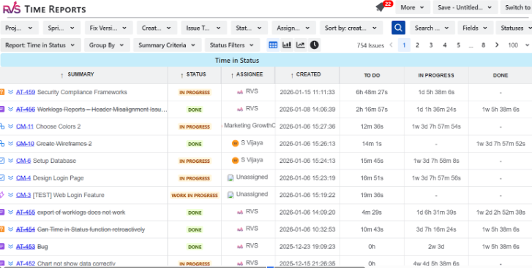This screenshot has height=268, width=532.
Task: Sort by the Status column header
Action: coord(194,74)
